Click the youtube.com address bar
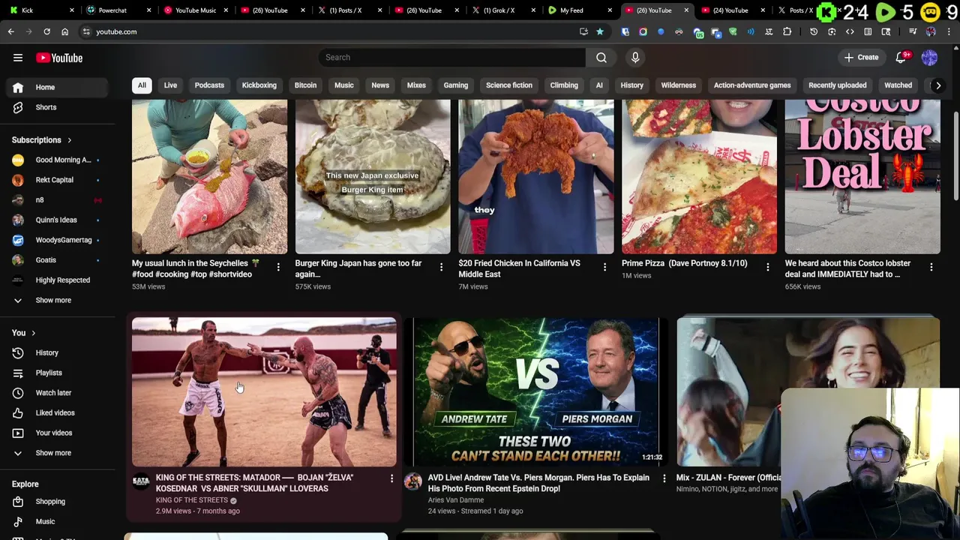 pyautogui.click(x=330, y=31)
